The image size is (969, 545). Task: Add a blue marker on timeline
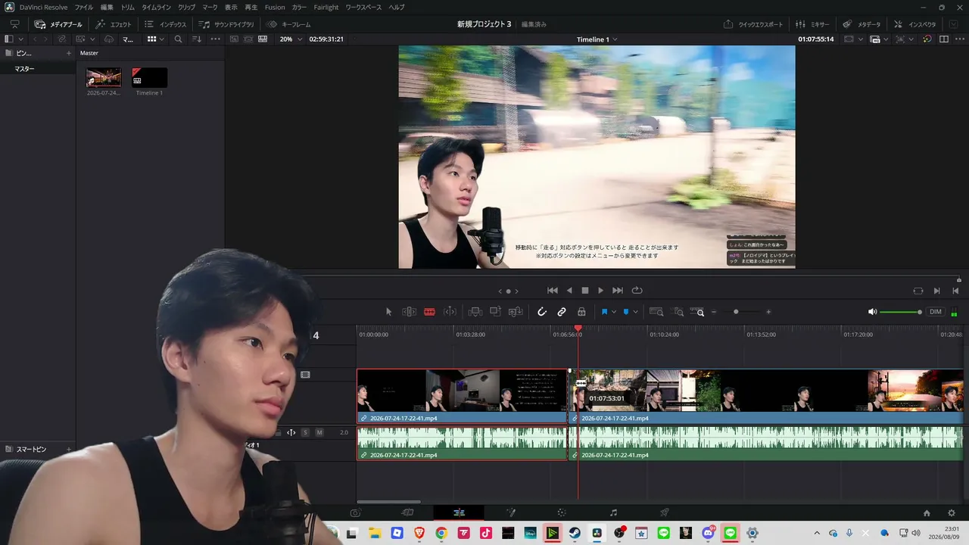[625, 312]
